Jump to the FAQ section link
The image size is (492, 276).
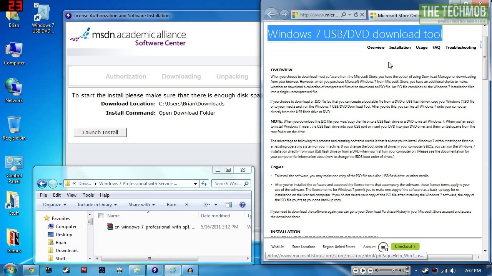click(x=436, y=48)
